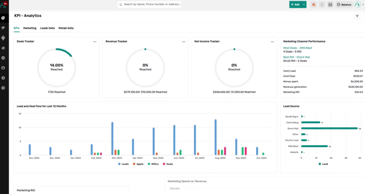
Task: Click the Mar, 2023 Leads bar
Action: click(x=112, y=139)
